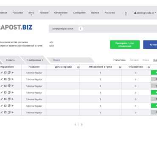Click the pencil icon in the sixth table row
This screenshot has width=157, height=161.
2,106
